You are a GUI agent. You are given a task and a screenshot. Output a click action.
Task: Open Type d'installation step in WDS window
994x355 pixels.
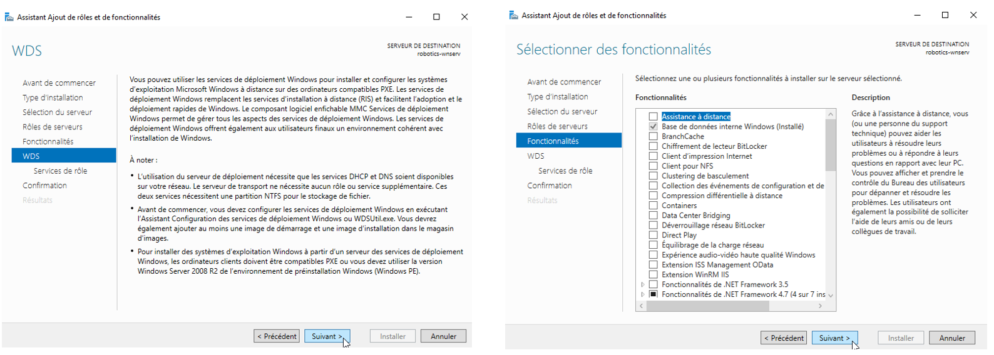click(x=53, y=97)
